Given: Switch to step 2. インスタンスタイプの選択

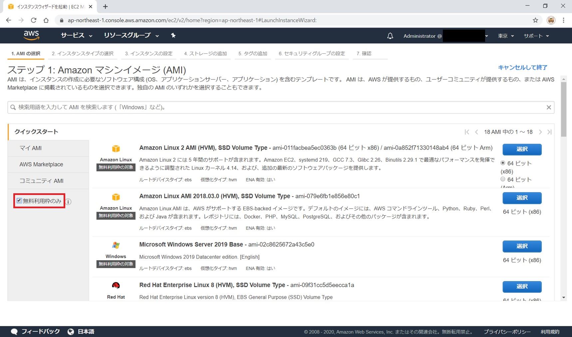Looking at the screenshot, I should [83, 54].
